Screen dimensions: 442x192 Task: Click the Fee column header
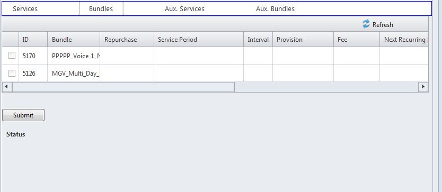point(357,40)
